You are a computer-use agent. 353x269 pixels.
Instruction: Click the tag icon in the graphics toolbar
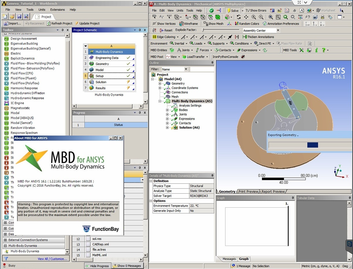[330, 17]
